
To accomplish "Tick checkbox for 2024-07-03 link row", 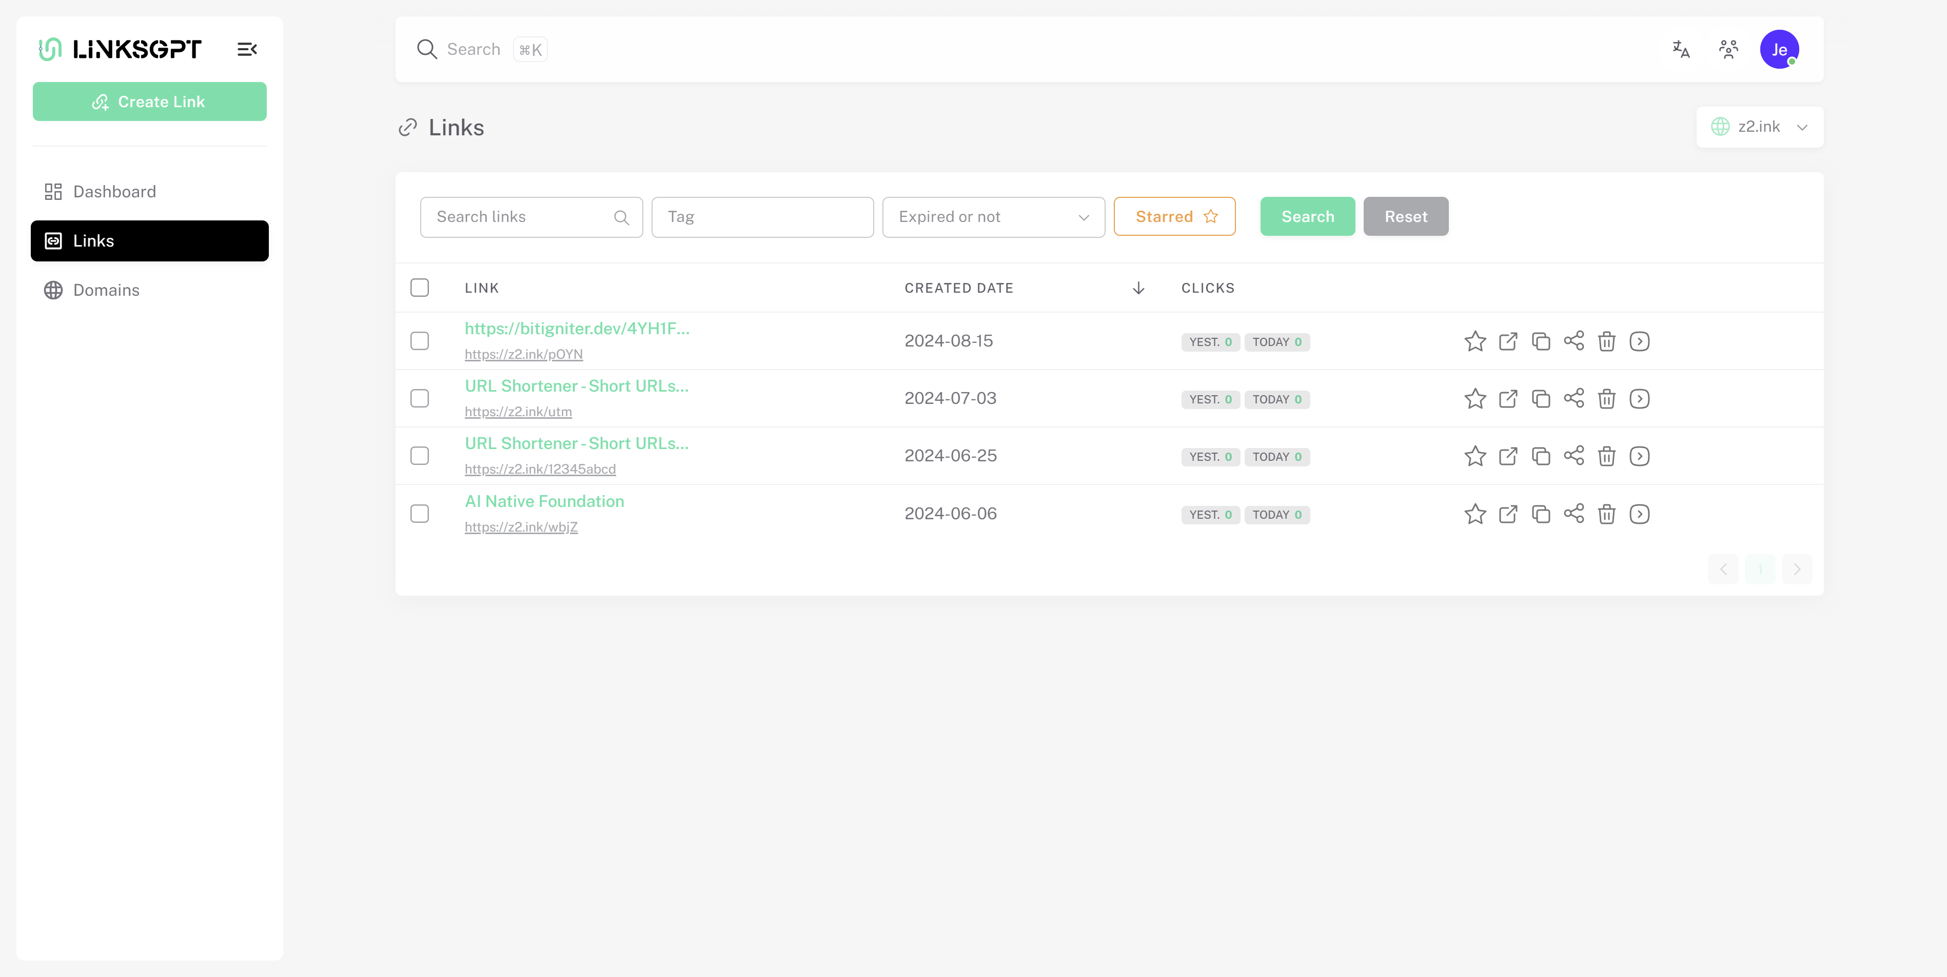I will [420, 399].
